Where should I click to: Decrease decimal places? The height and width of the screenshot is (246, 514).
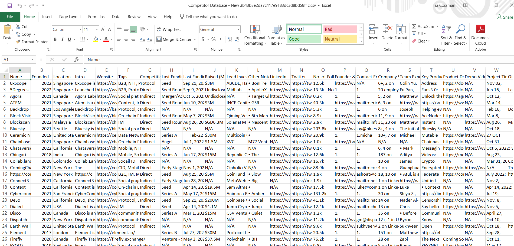(237, 39)
